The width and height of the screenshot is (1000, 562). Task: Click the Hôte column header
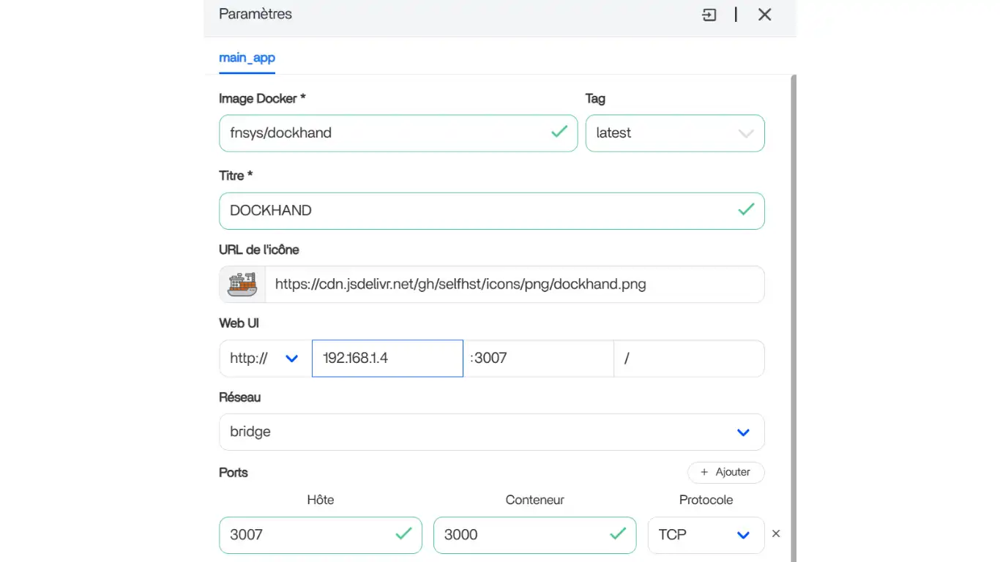pyautogui.click(x=321, y=500)
